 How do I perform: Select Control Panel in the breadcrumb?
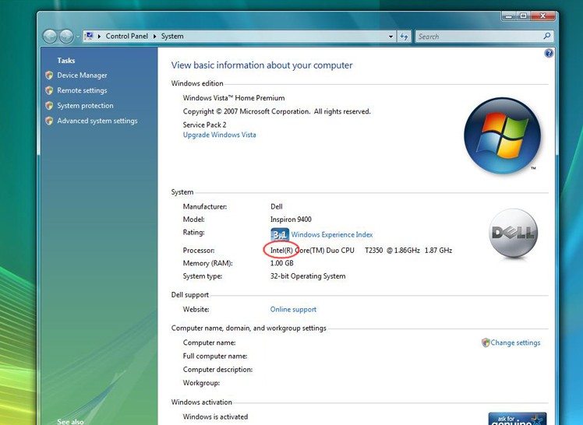(x=127, y=37)
